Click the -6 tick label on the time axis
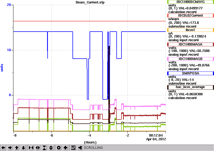 click(51, 135)
